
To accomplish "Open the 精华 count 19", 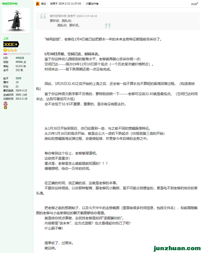I will [17, 82].
